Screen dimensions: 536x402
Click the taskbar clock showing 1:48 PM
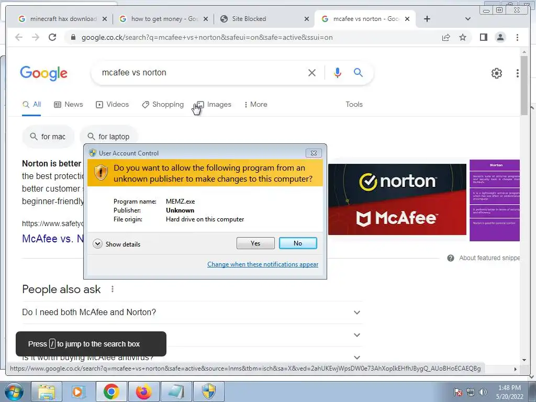[509, 392]
